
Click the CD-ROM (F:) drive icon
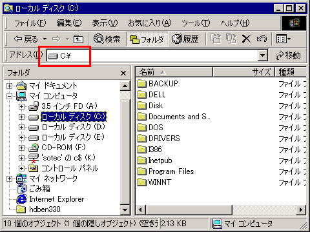click(34, 148)
